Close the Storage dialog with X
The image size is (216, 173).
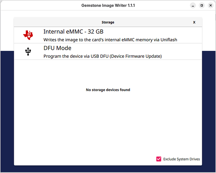(194, 22)
